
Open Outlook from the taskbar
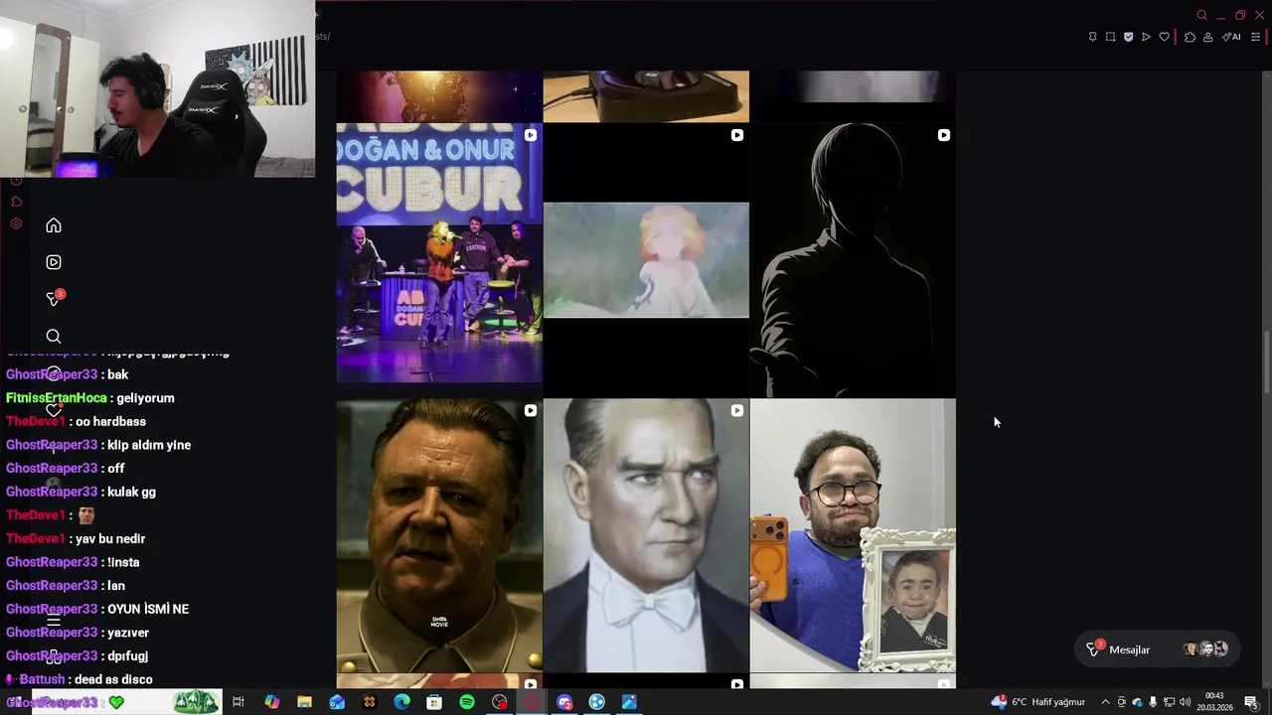point(337,702)
